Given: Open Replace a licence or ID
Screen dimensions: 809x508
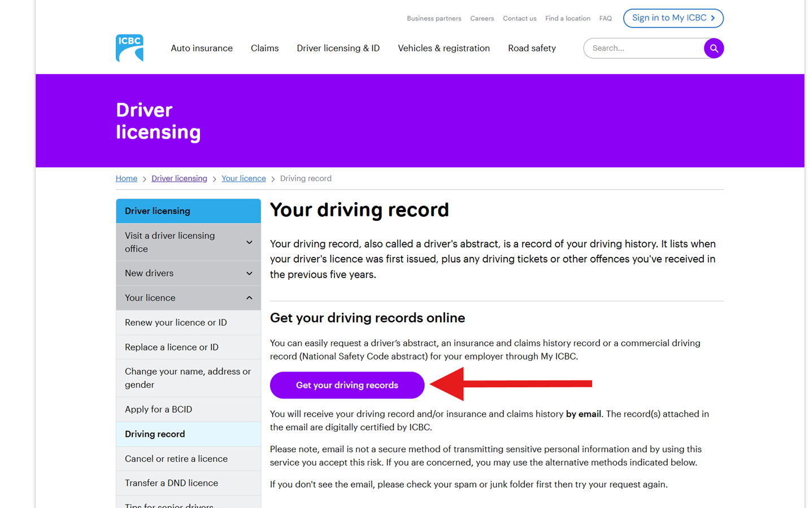Looking at the screenshot, I should (x=188, y=347).
